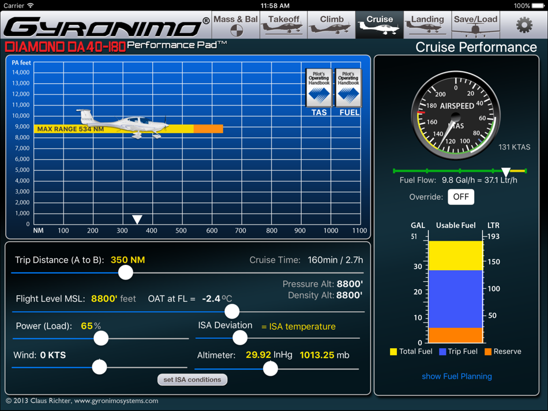The height and width of the screenshot is (411, 548).
Task: Select the Cruise tab
Action: pyautogui.click(x=380, y=24)
